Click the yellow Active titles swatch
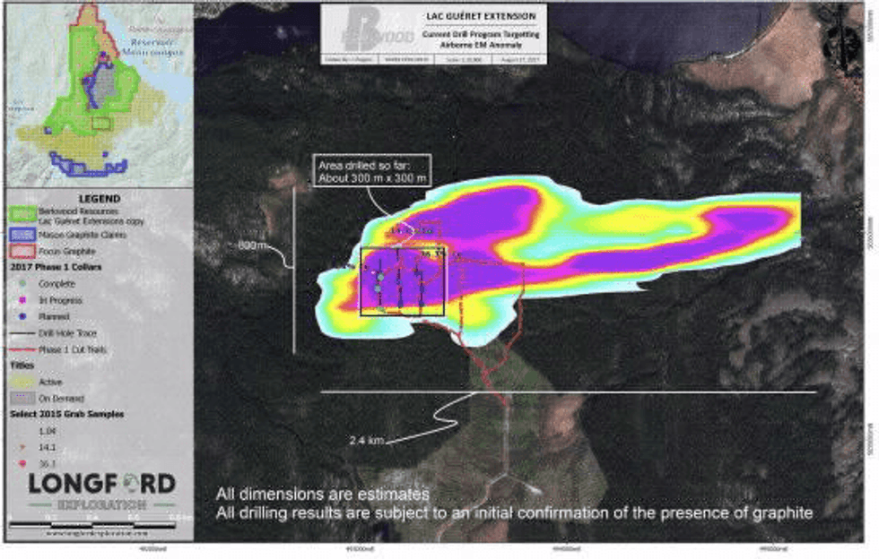Image resolution: width=879 pixels, height=559 pixels. point(21,382)
